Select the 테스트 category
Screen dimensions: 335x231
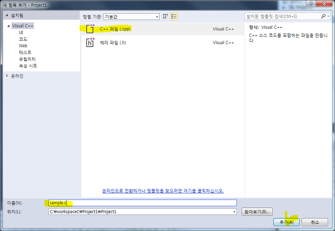click(25, 52)
